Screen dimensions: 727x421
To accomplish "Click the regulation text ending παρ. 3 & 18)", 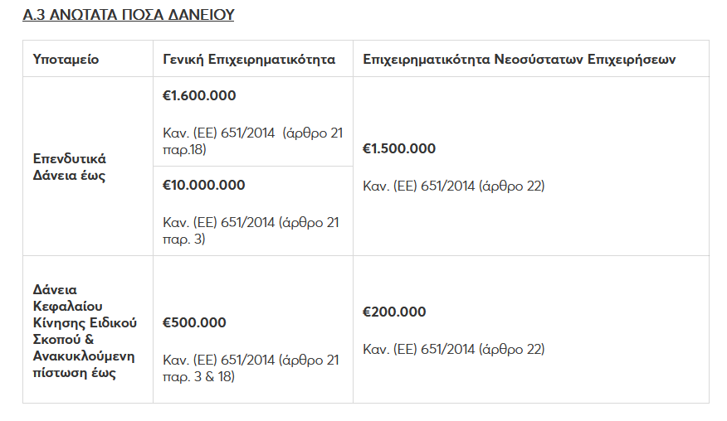I will 251,368.
